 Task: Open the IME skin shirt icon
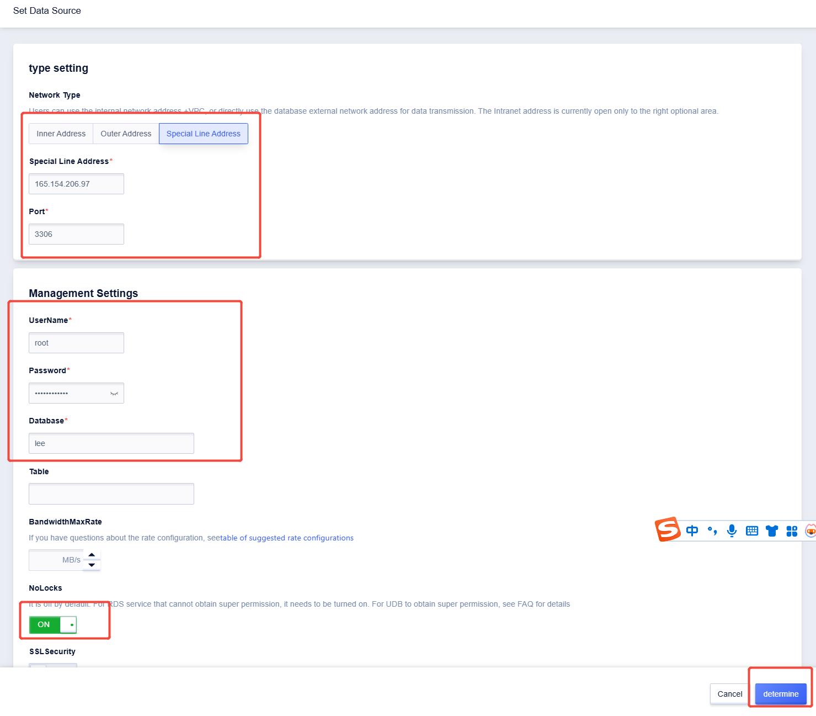[x=772, y=531]
